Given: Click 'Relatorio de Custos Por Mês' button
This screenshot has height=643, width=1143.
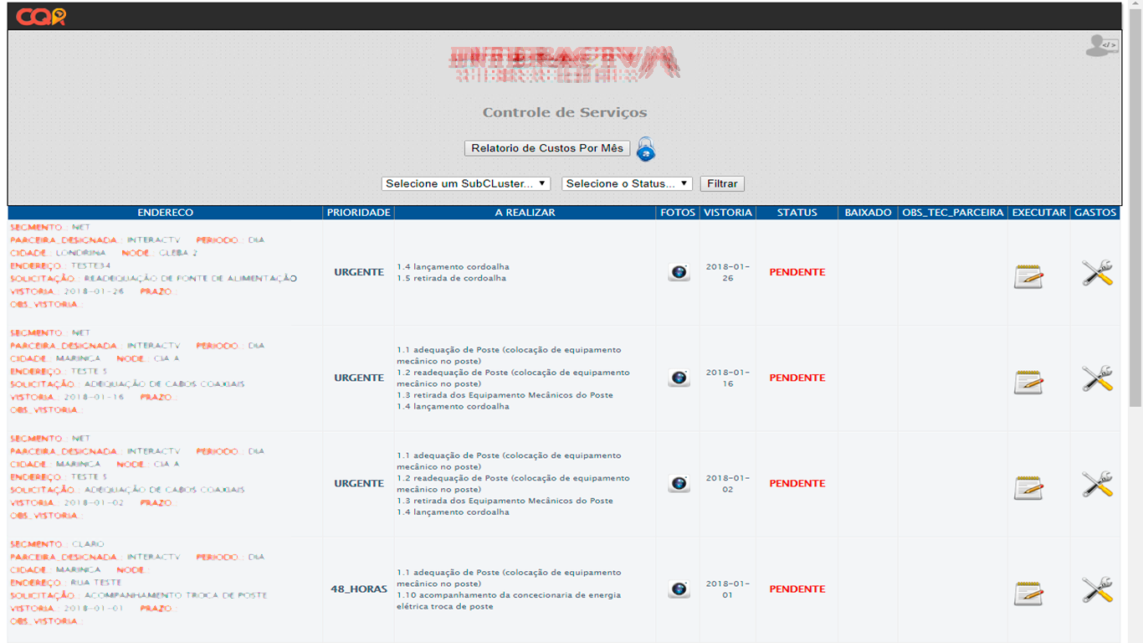Looking at the screenshot, I should [547, 148].
